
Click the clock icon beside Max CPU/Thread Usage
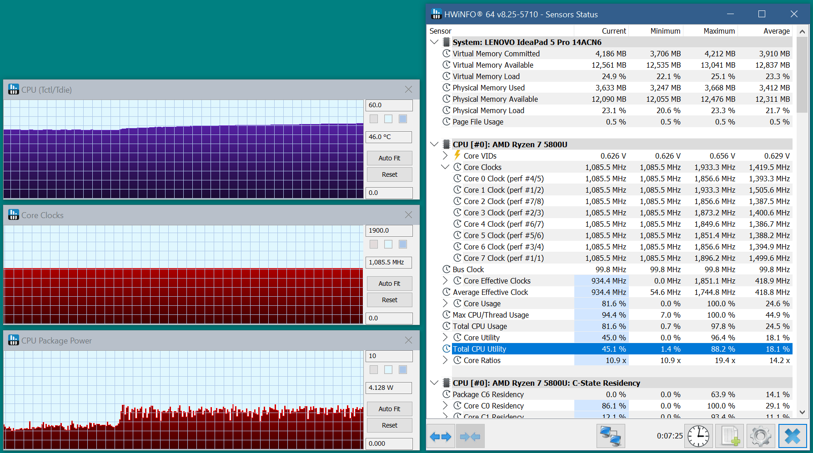tap(447, 315)
